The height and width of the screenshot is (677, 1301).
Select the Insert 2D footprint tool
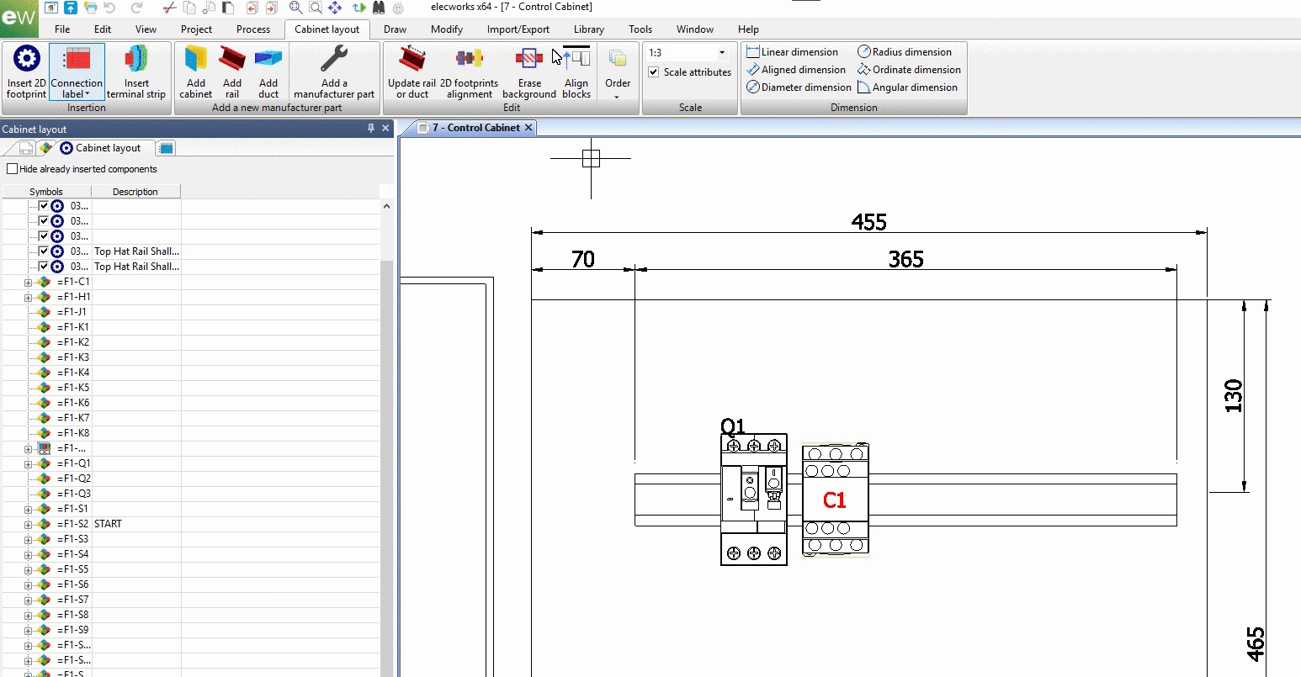[x=26, y=72]
